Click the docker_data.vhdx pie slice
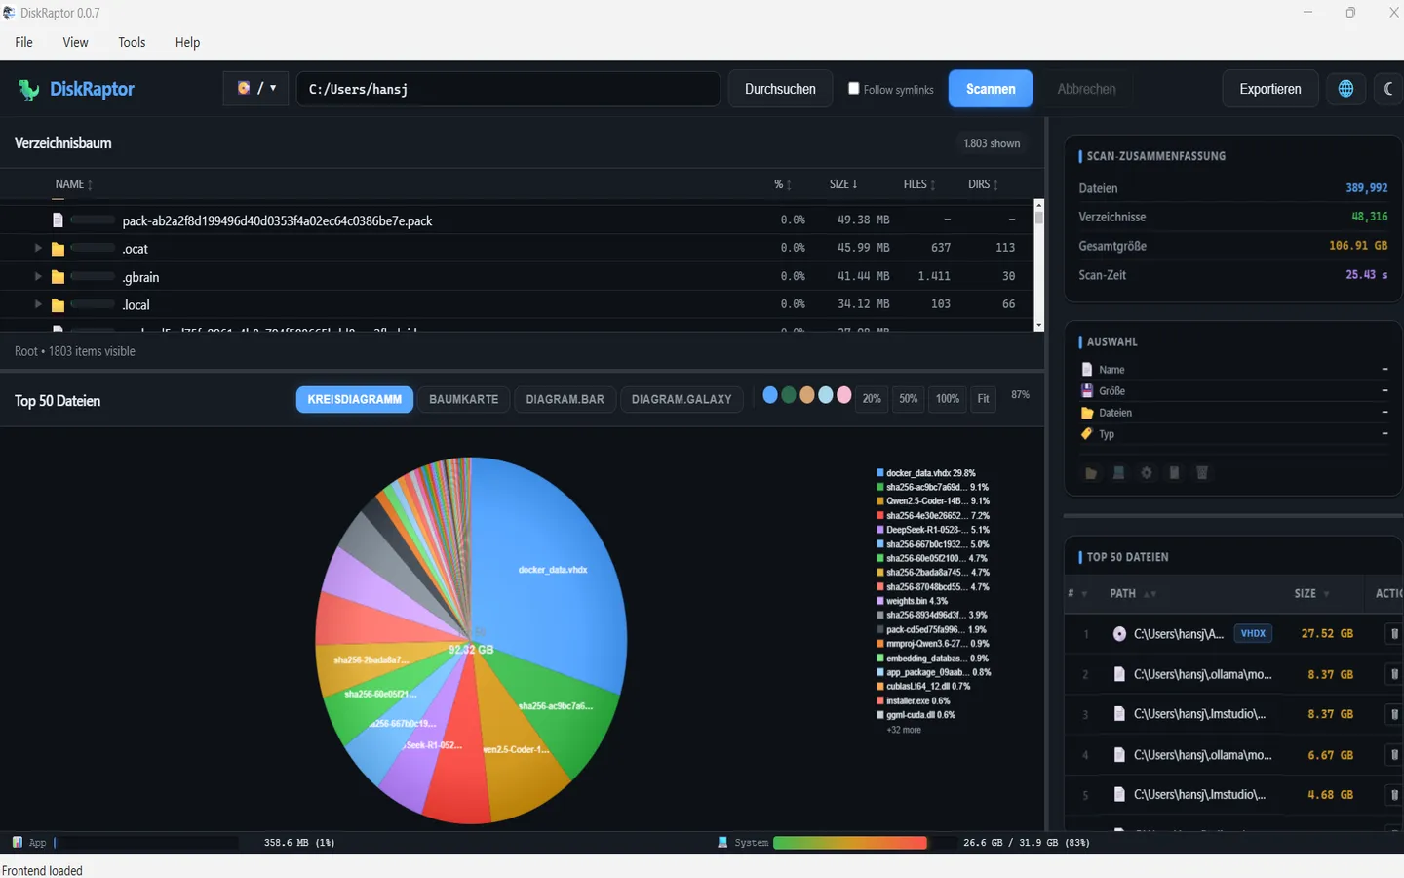The image size is (1404, 878). pyautogui.click(x=551, y=570)
